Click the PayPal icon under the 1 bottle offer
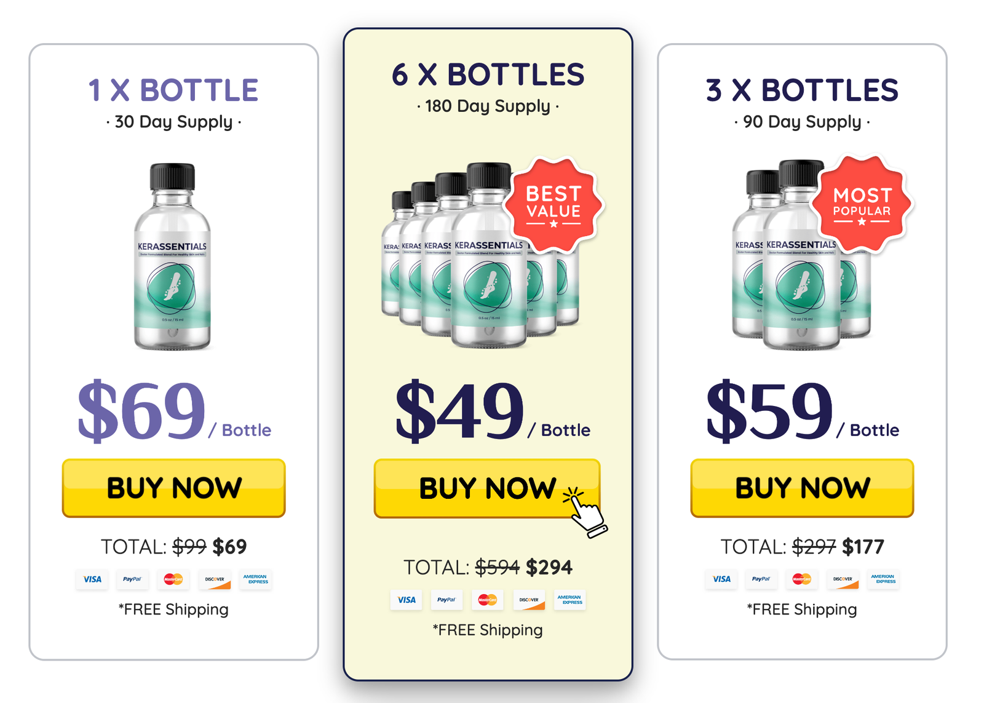The image size is (984, 703). pyautogui.click(x=133, y=579)
